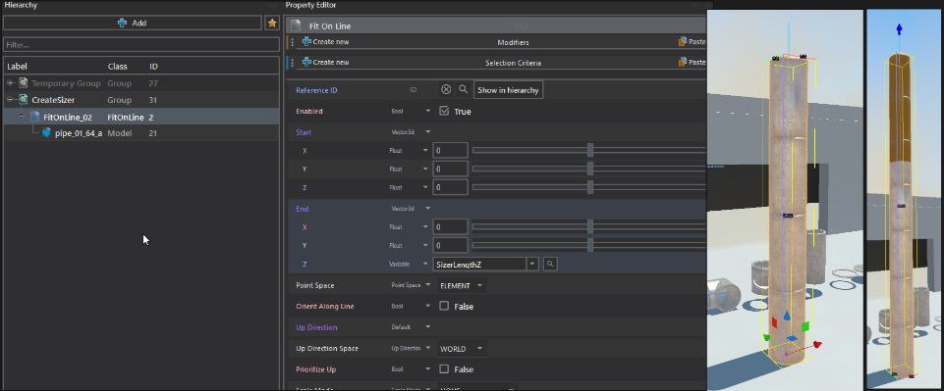Toggle the Enabled checkbox
This screenshot has width=944, height=391.
tap(444, 111)
